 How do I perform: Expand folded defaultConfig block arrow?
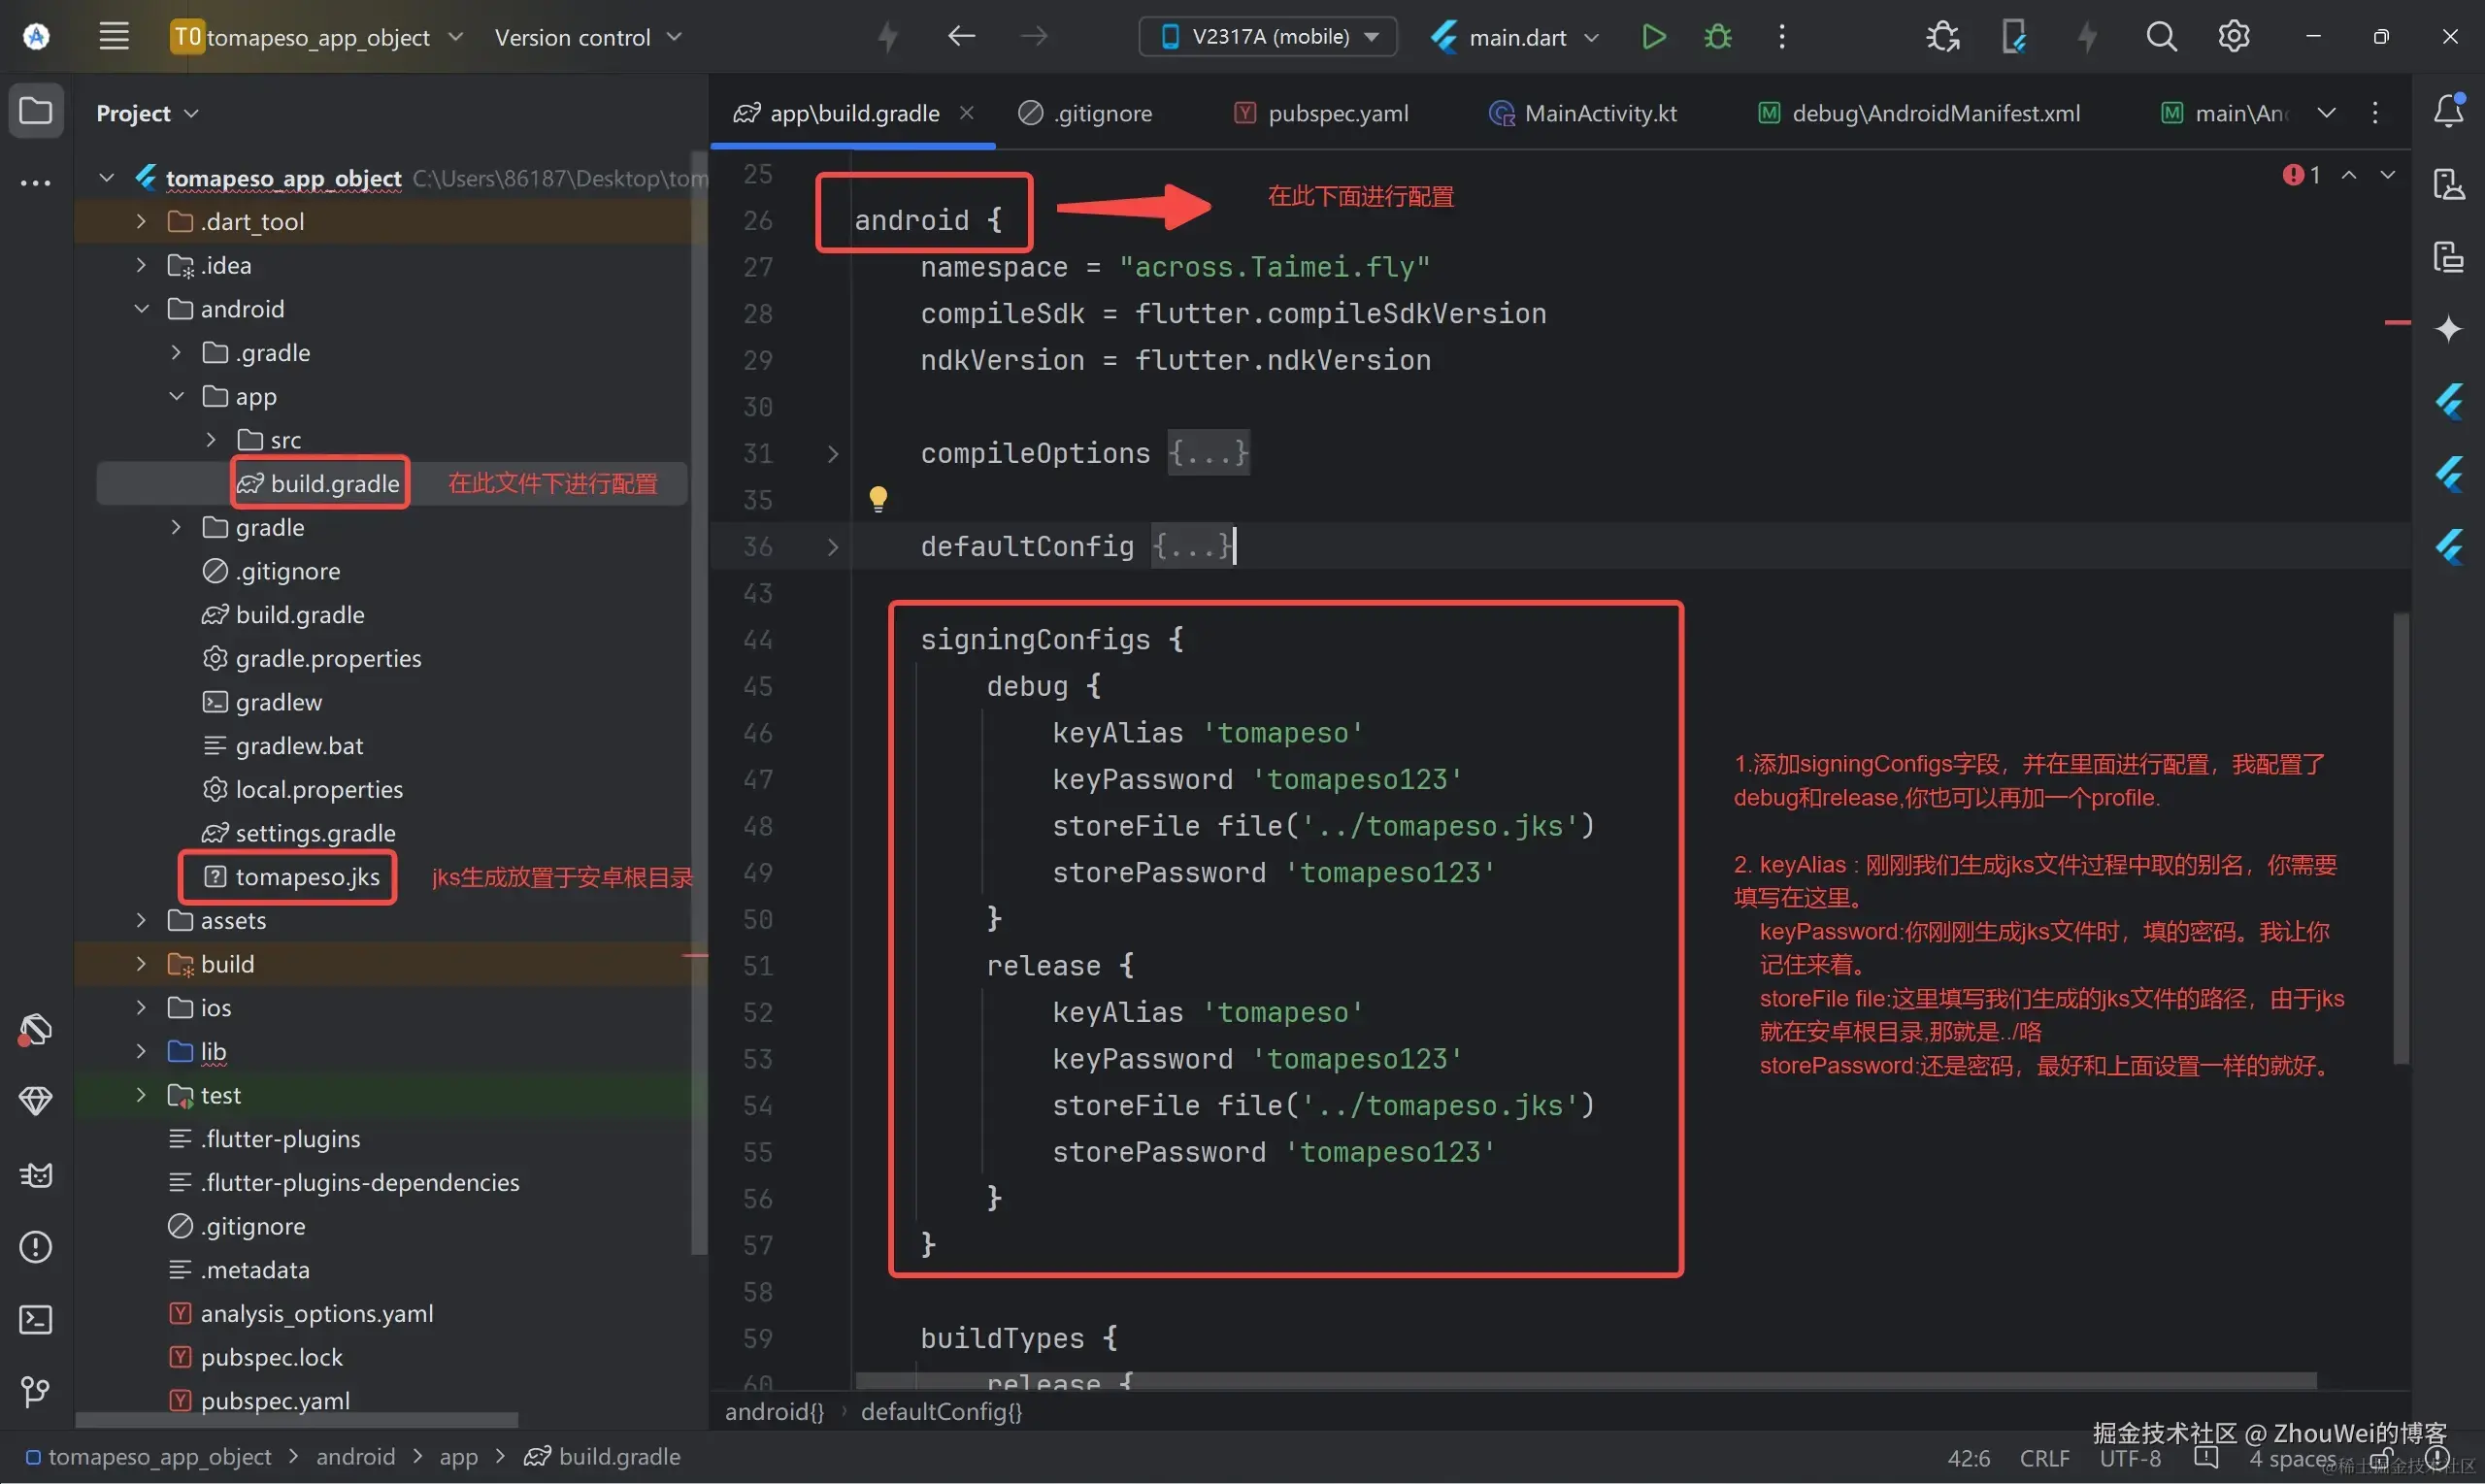832,547
